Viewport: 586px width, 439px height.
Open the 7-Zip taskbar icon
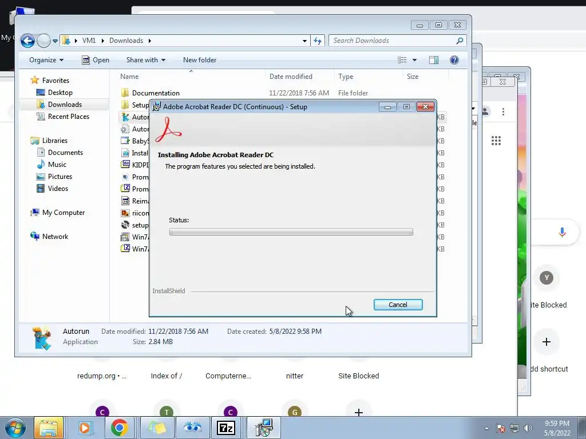[x=226, y=428]
